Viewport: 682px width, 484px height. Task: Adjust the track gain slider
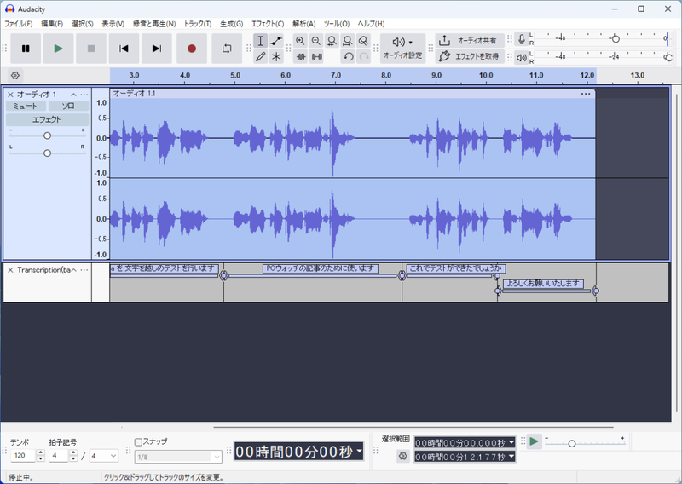coord(47,135)
